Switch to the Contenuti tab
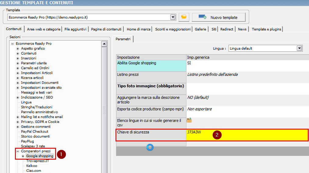309x173 pixels. pos(14,29)
